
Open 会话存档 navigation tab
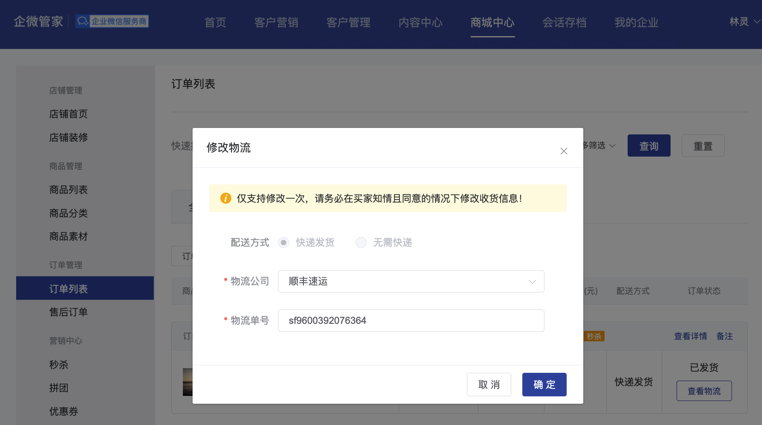564,22
